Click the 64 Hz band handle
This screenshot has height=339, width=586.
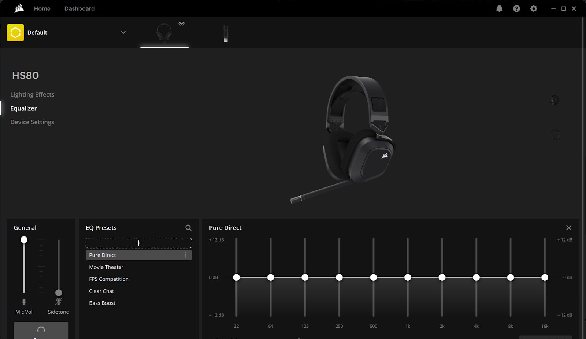tap(271, 277)
